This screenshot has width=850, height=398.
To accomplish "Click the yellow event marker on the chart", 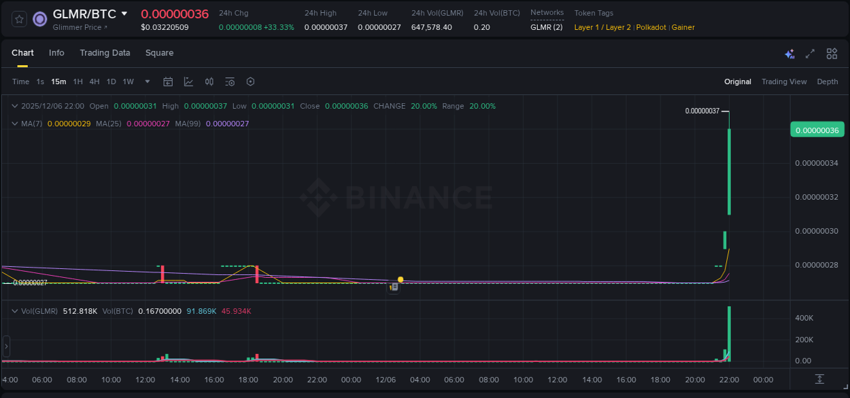I will pyautogui.click(x=401, y=278).
